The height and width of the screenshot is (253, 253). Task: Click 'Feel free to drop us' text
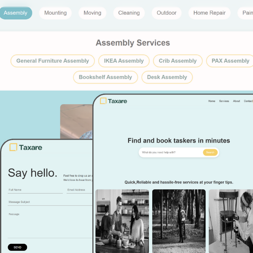78,175
